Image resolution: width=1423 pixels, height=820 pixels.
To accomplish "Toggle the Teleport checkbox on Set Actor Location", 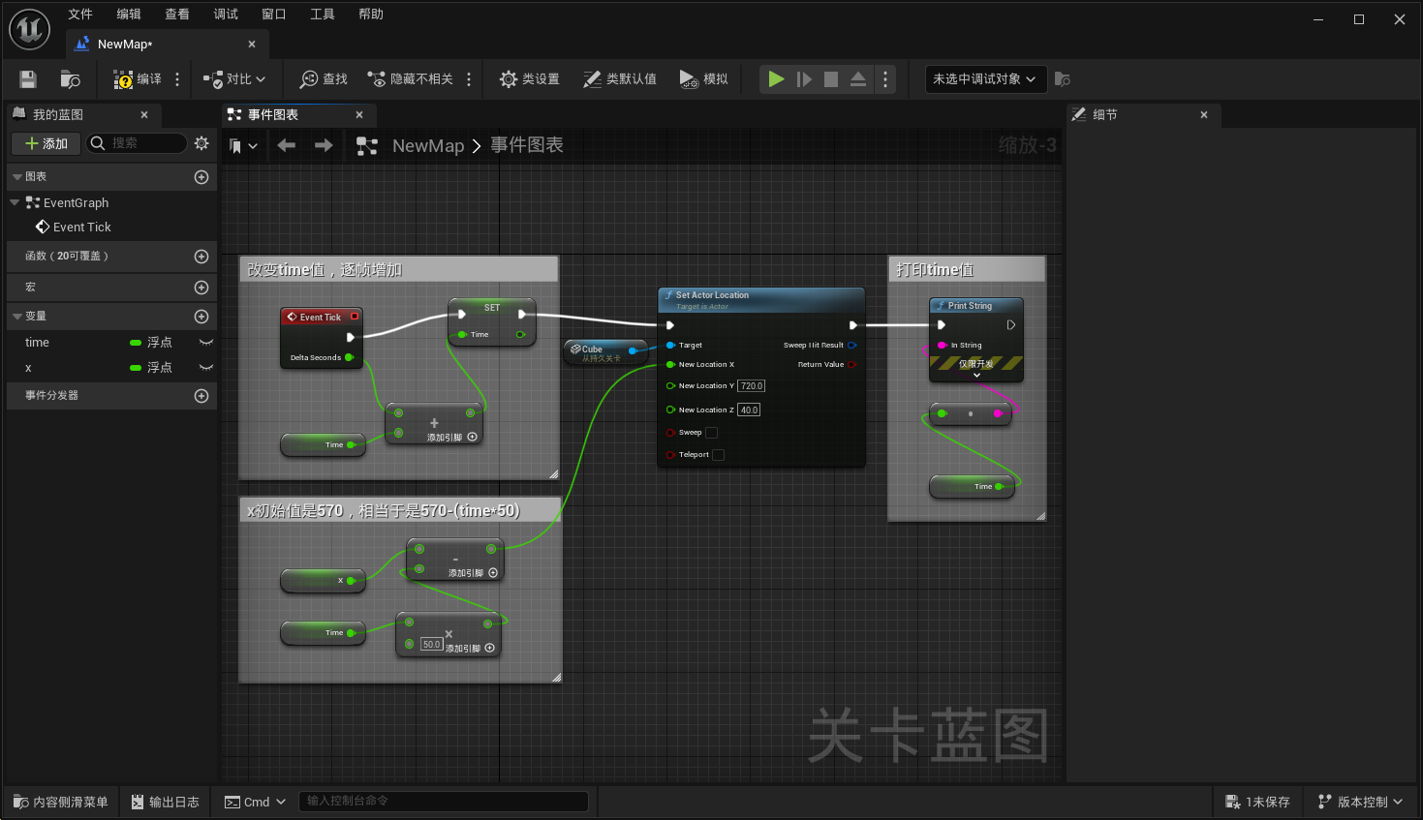I will (719, 455).
